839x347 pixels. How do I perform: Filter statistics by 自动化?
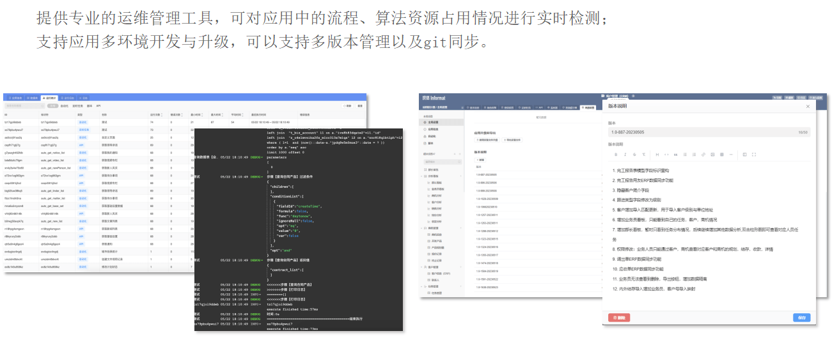point(65,106)
